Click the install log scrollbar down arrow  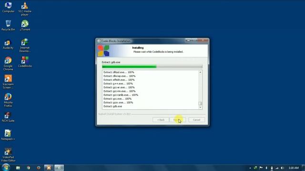200,107
